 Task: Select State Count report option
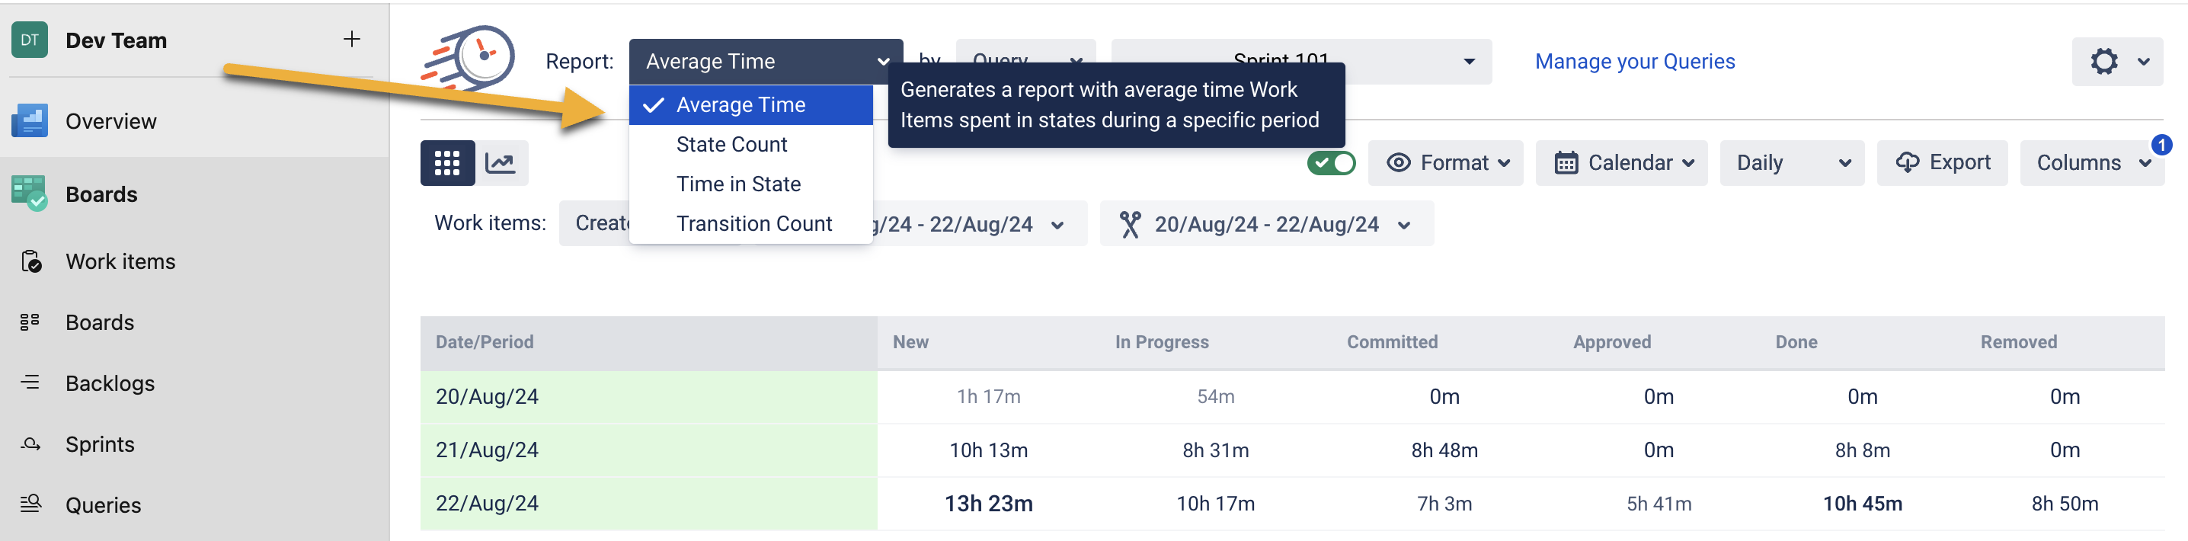click(x=731, y=144)
